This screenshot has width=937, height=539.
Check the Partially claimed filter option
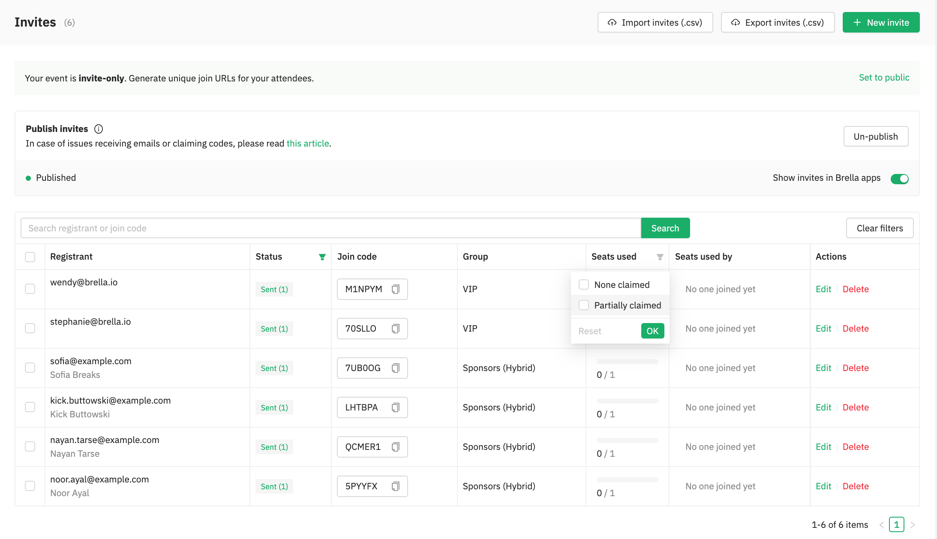pyautogui.click(x=584, y=305)
